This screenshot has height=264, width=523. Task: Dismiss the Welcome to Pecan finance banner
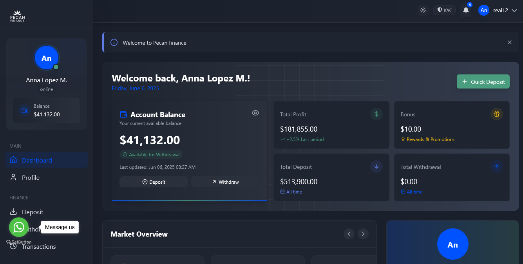tap(509, 42)
